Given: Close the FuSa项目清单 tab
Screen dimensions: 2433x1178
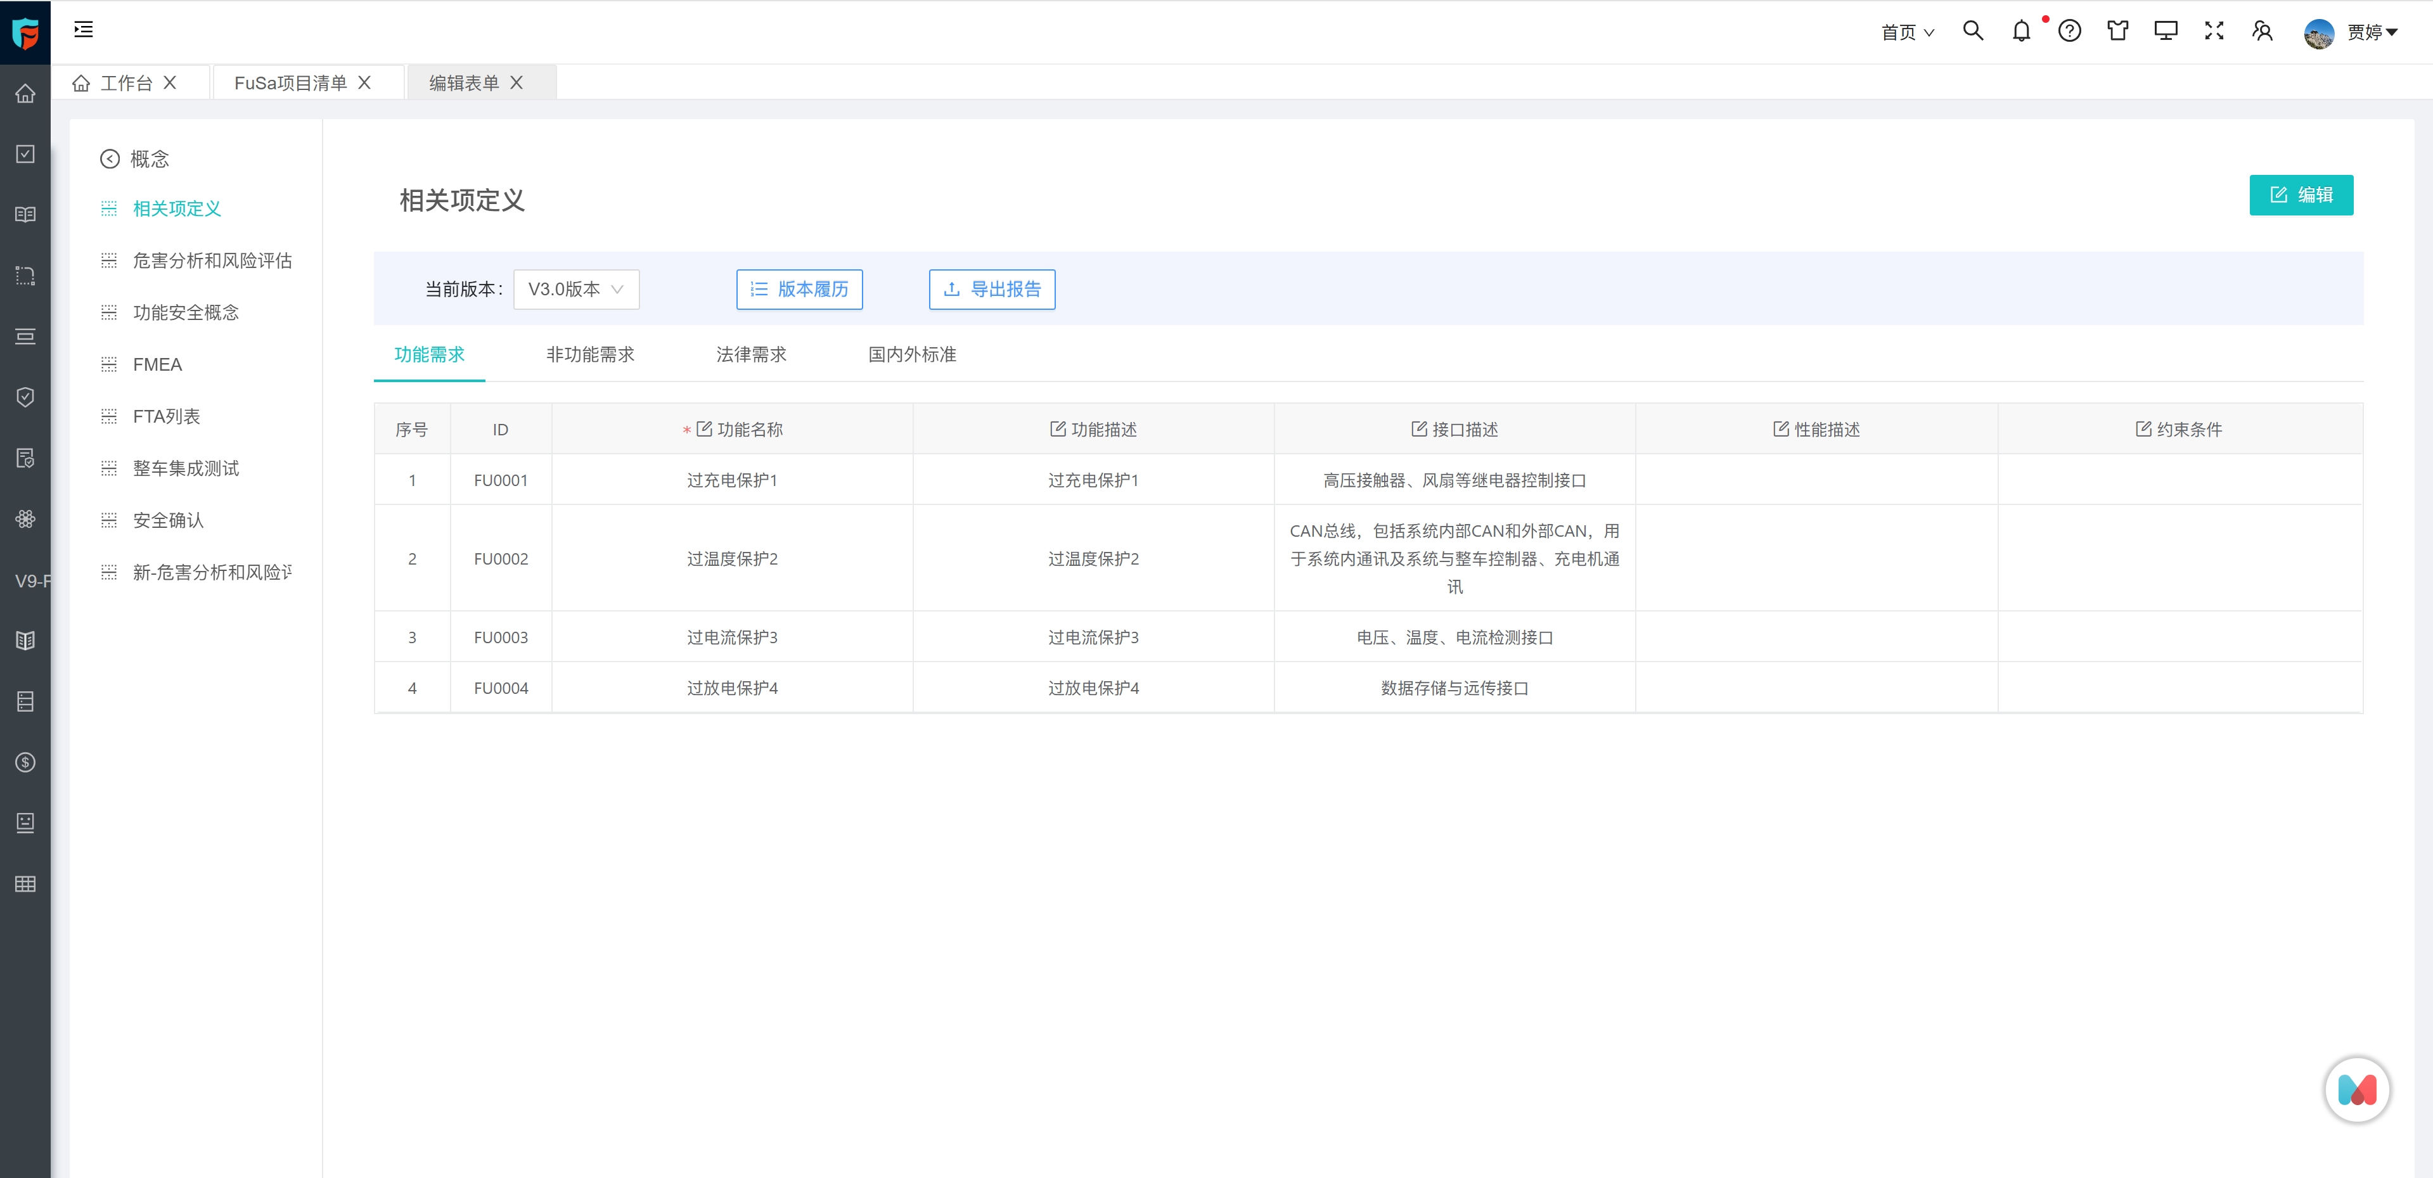Looking at the screenshot, I should [x=364, y=82].
